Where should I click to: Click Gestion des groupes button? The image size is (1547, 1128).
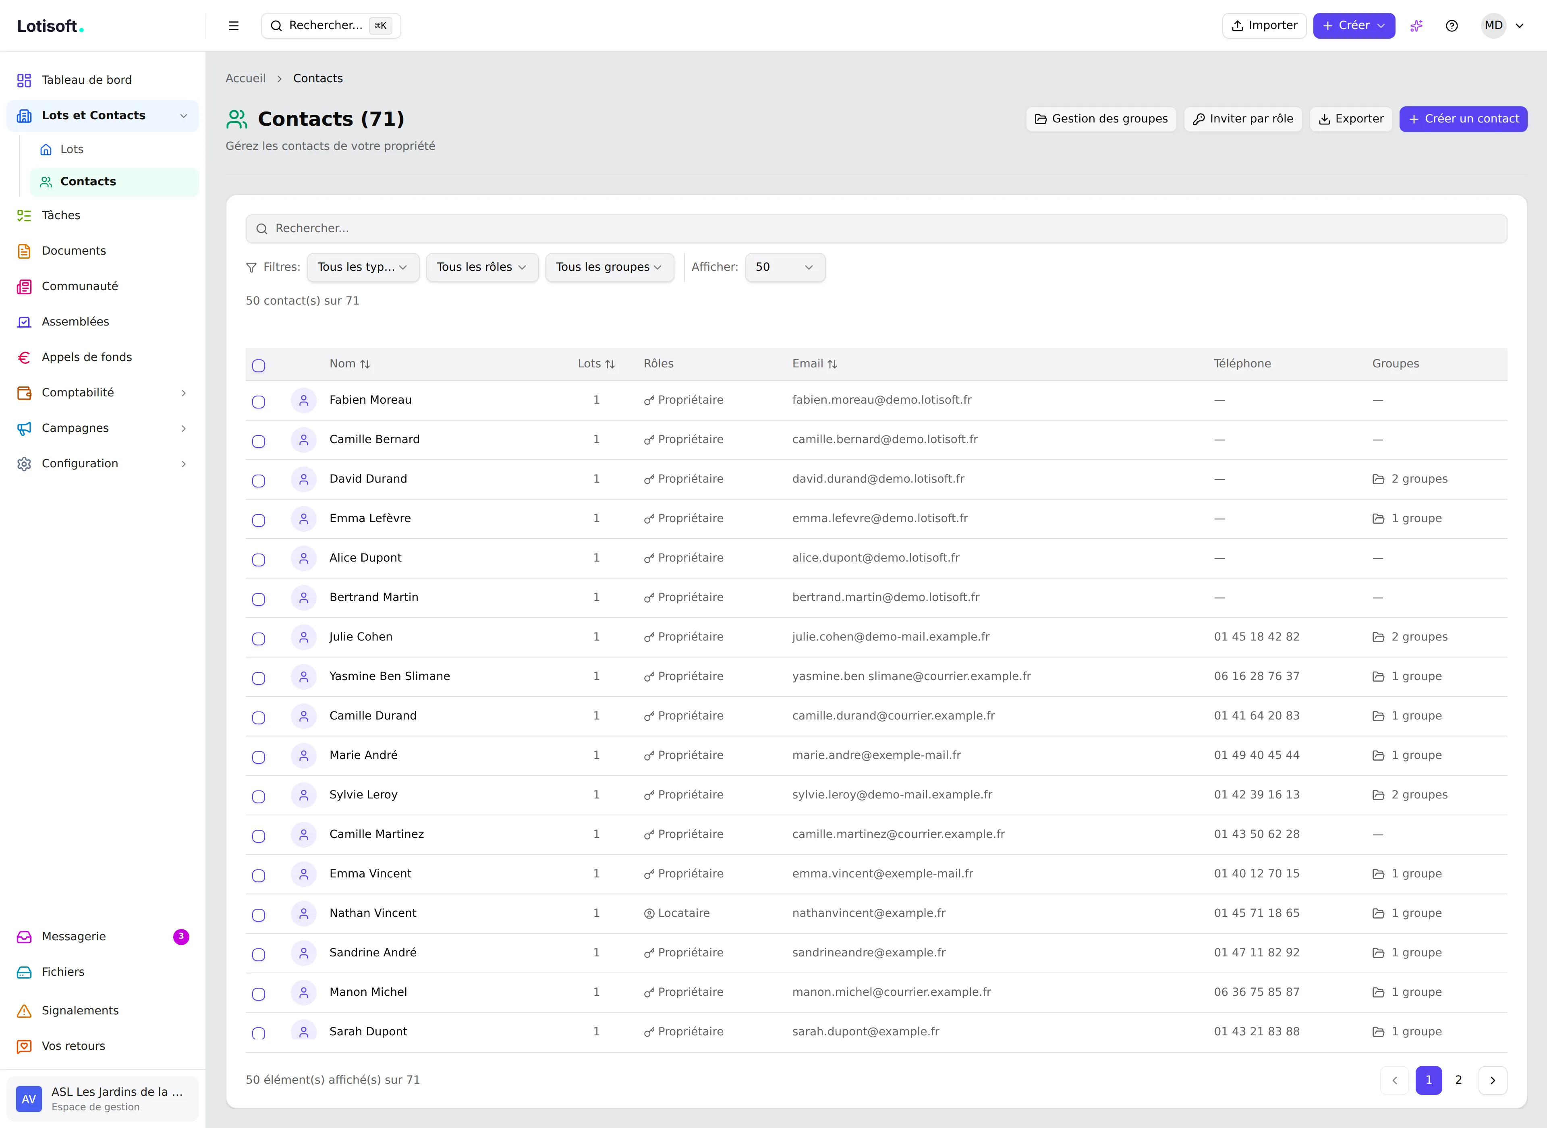pyautogui.click(x=1101, y=119)
